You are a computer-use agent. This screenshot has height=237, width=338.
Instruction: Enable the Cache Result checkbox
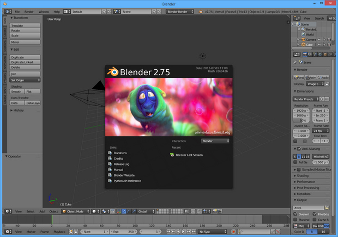pyautogui.click(x=315, y=220)
